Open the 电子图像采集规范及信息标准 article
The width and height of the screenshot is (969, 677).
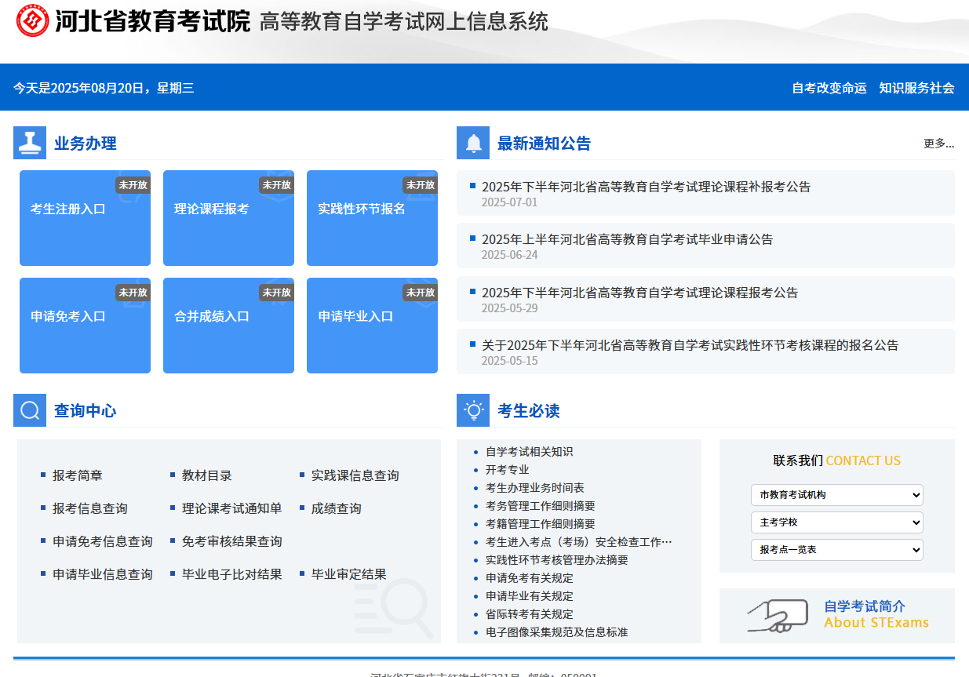tap(557, 632)
